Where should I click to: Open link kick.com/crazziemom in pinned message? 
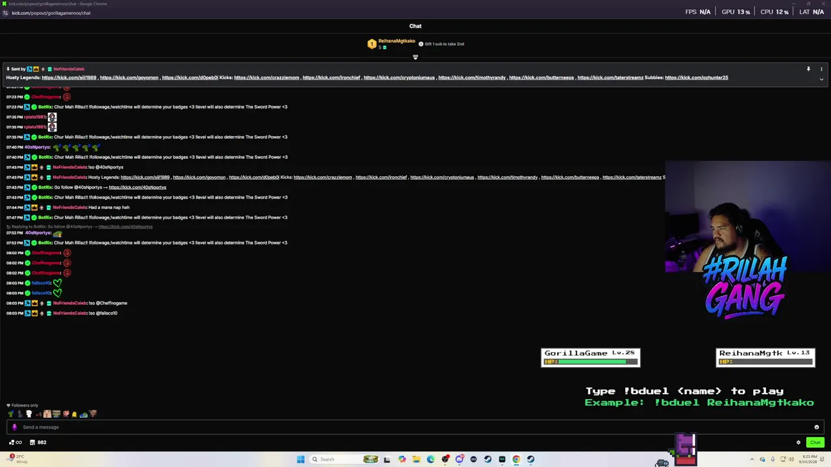pos(267,78)
